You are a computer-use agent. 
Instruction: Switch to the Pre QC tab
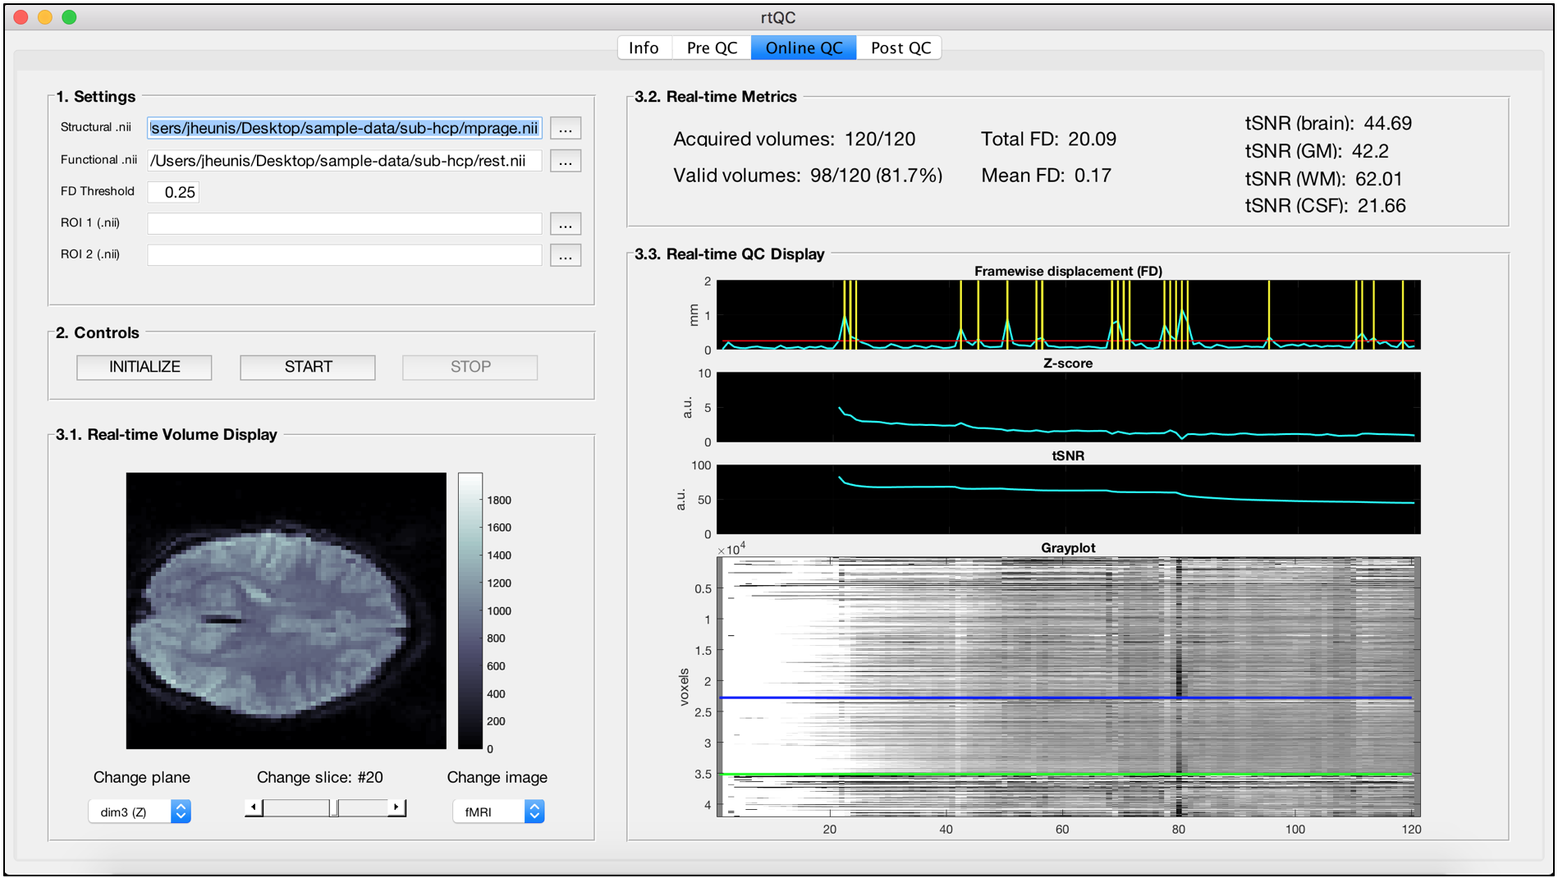point(712,48)
